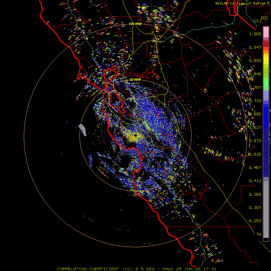Click the 0.520 scale value
Image resolution: width=271 pixels, height=271 pixels.
pos(255,154)
